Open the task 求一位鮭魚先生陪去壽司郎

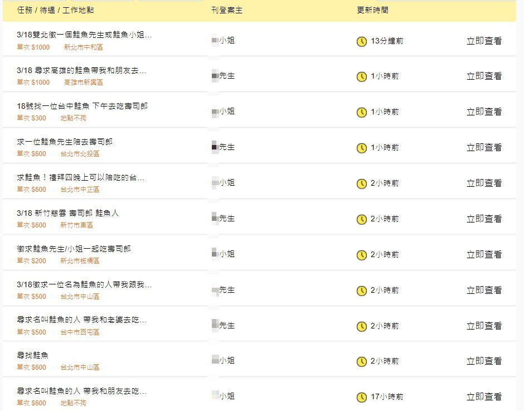pos(65,142)
